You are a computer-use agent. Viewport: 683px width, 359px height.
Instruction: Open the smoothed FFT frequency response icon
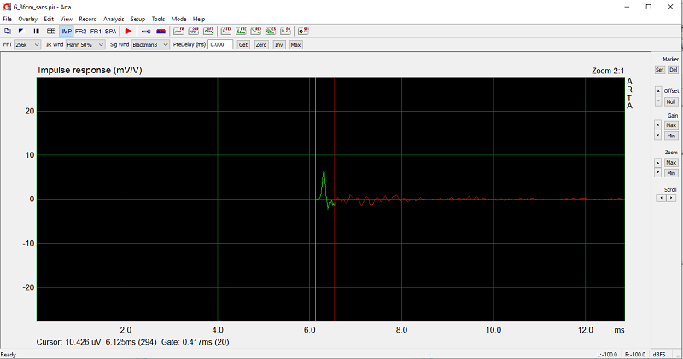[x=208, y=31]
